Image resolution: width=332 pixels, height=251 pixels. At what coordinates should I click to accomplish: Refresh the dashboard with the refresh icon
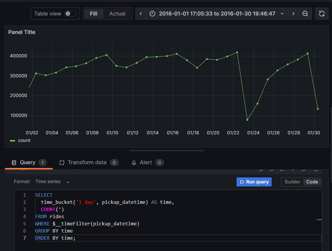pyautogui.click(x=321, y=14)
